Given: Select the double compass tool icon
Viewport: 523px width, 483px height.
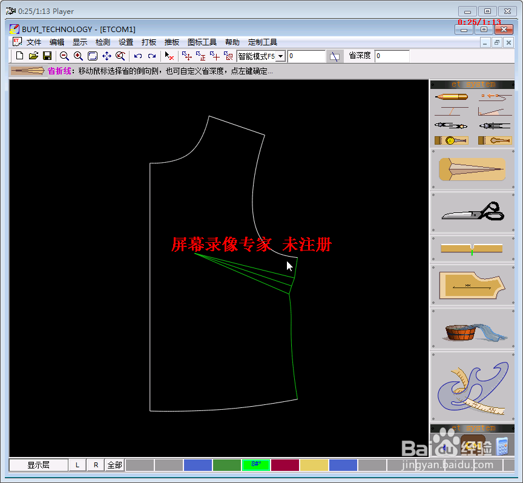Looking at the screenshot, I should point(451,126).
